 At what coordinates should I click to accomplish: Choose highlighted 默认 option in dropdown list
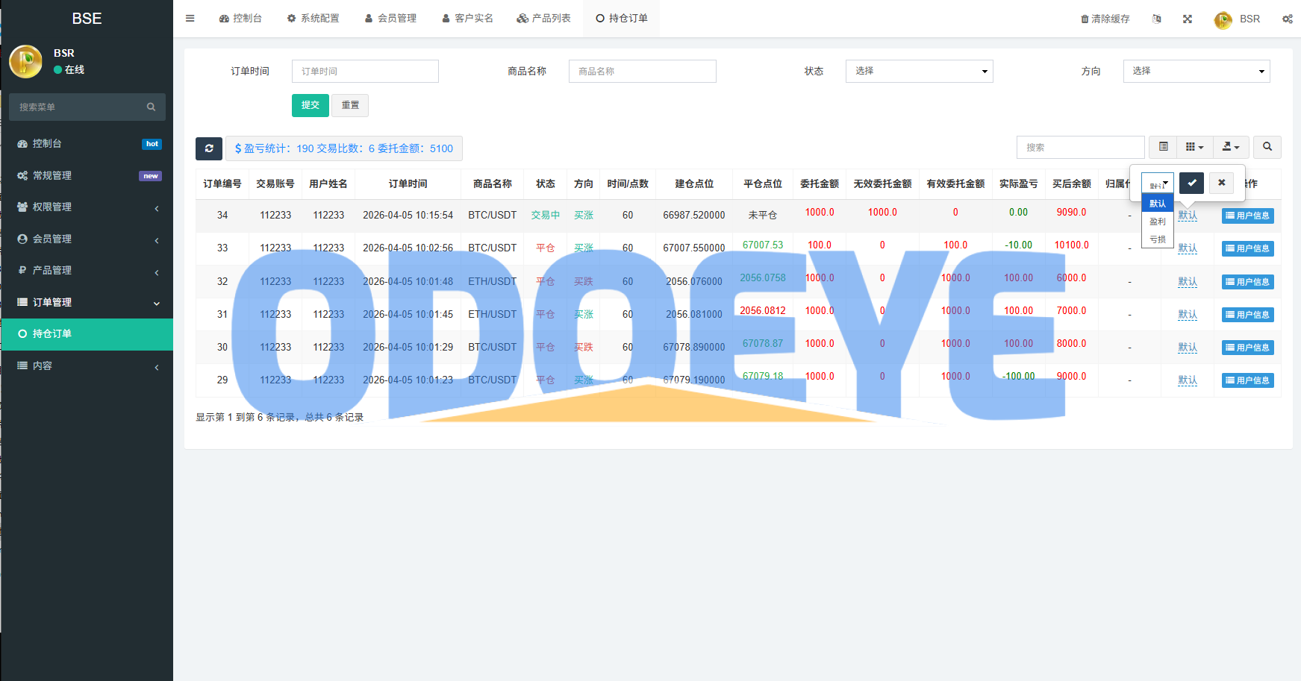click(1158, 204)
